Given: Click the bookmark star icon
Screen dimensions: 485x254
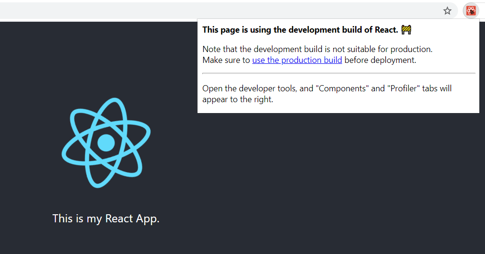Looking at the screenshot, I should 447,11.
